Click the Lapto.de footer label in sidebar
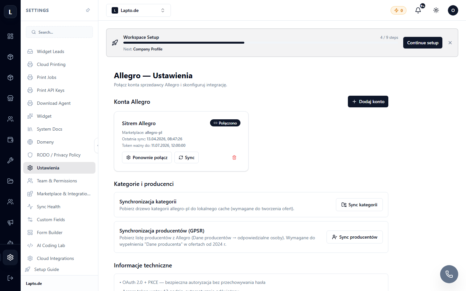 34,284
